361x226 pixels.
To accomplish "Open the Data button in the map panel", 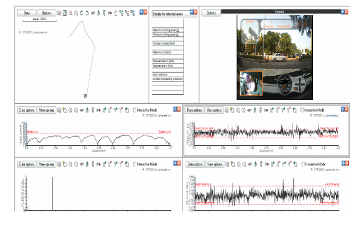I will [27, 13].
